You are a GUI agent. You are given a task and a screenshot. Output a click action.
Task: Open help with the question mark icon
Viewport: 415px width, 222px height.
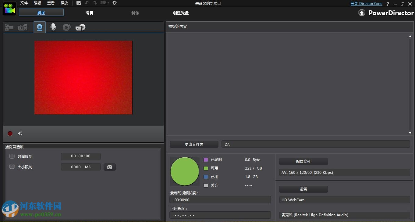[x=388, y=3]
